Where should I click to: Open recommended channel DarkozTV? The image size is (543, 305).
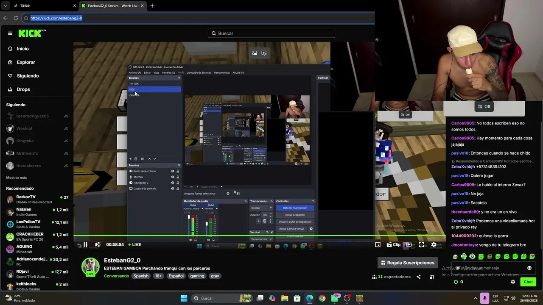37,199
